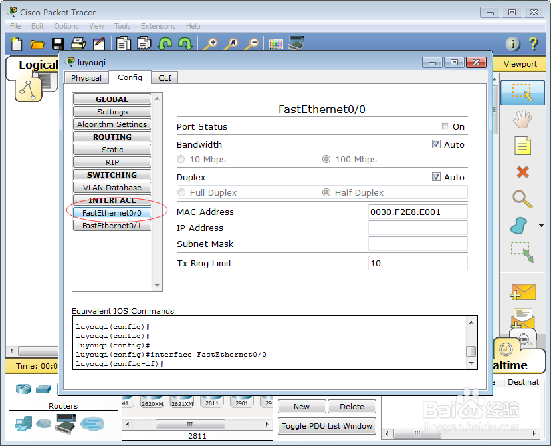Toggle the Duplex Auto checkbox

(436, 176)
